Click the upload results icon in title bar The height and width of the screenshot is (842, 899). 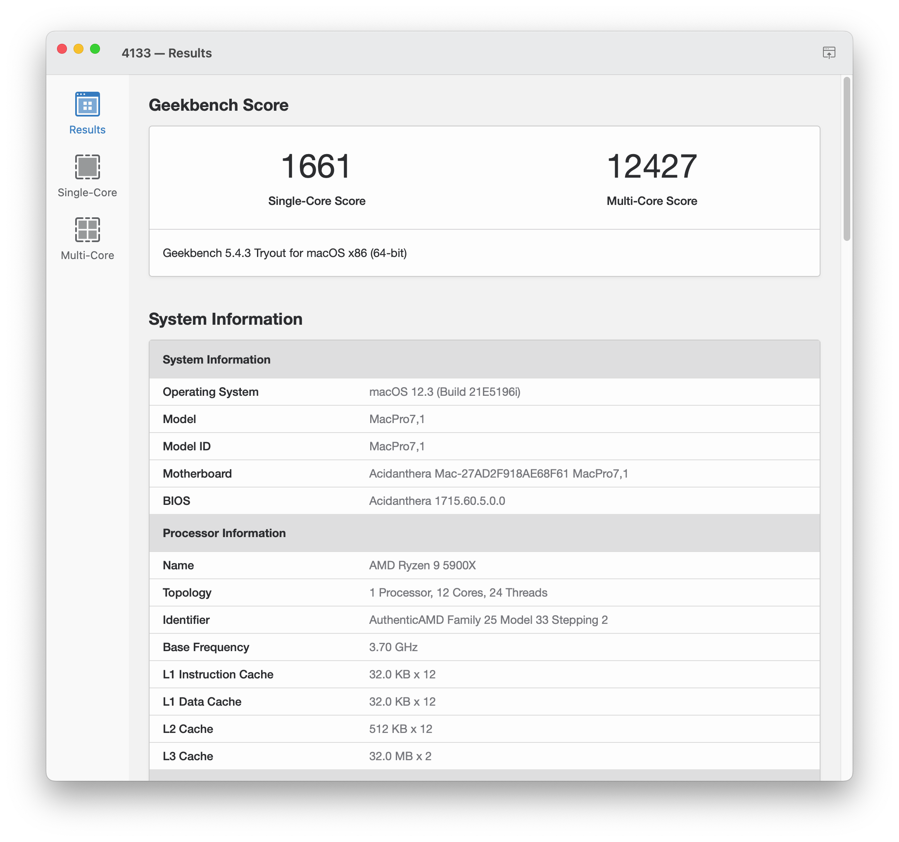click(828, 53)
